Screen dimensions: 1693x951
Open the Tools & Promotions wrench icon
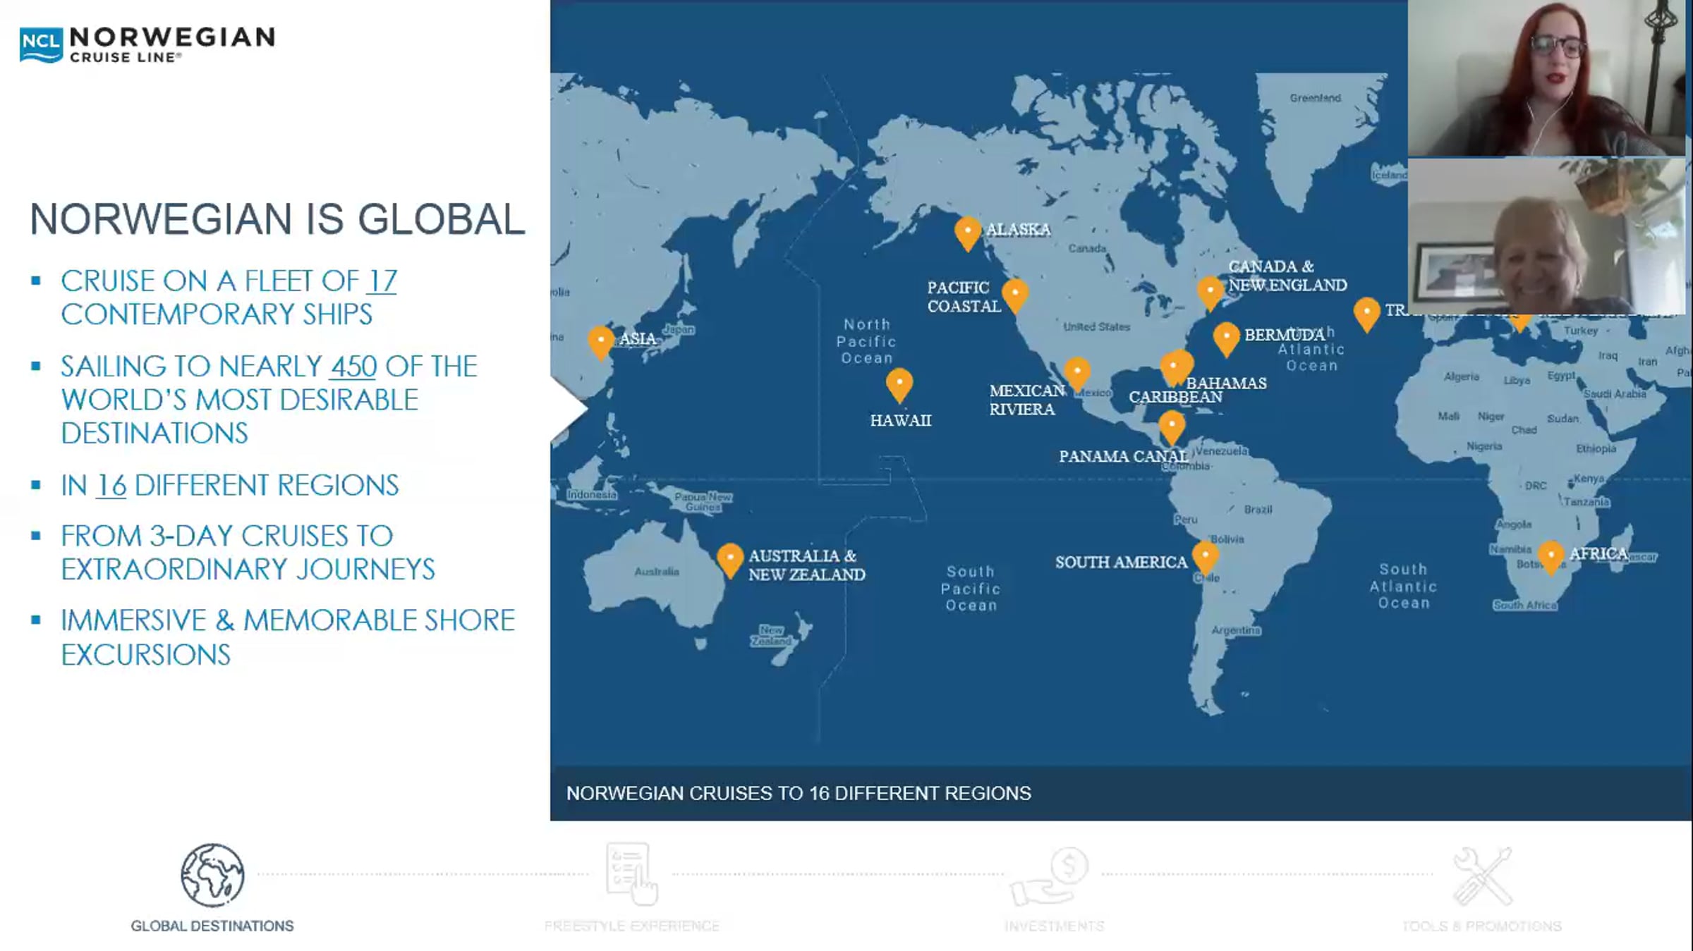[x=1483, y=876]
